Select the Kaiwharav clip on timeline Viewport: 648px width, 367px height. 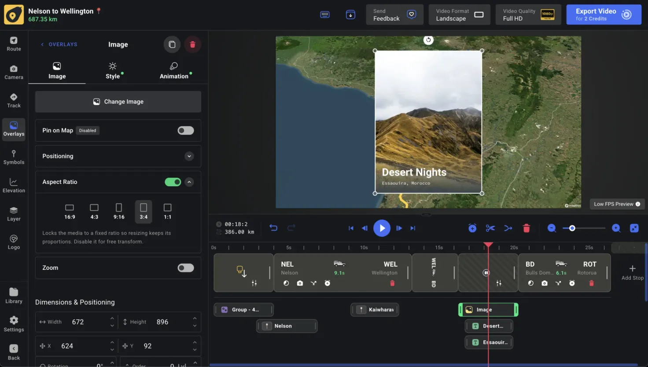[375, 310]
